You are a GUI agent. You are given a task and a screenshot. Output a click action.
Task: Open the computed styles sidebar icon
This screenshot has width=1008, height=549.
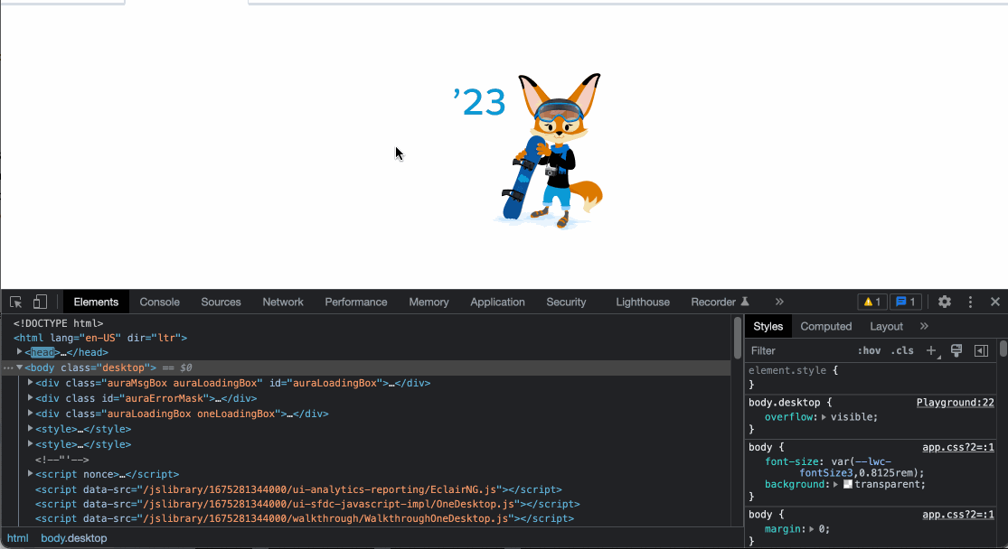(x=980, y=350)
